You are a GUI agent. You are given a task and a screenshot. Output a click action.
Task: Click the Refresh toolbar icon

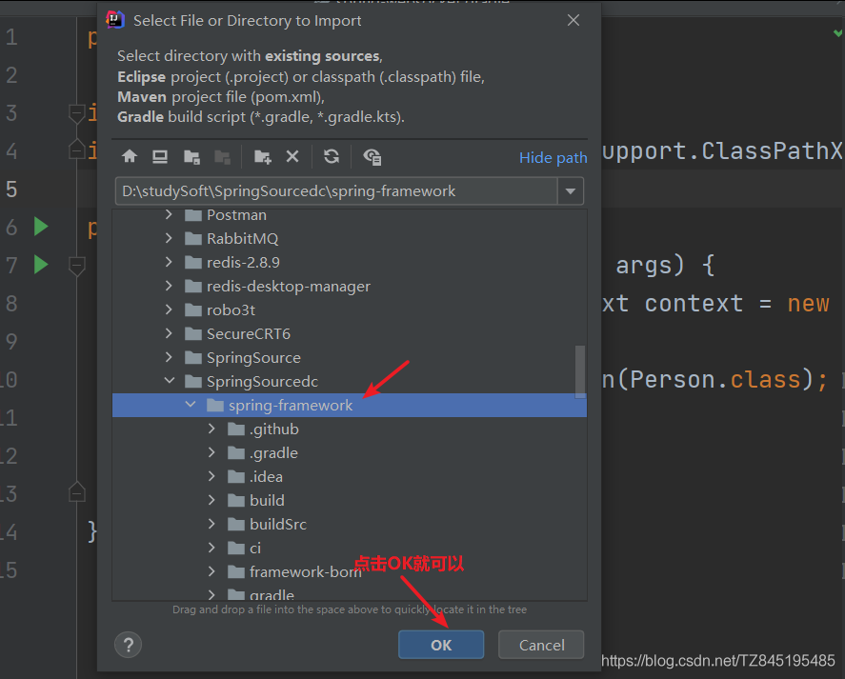click(332, 157)
